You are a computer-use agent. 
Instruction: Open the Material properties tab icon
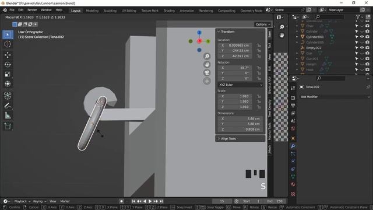pos(293,184)
